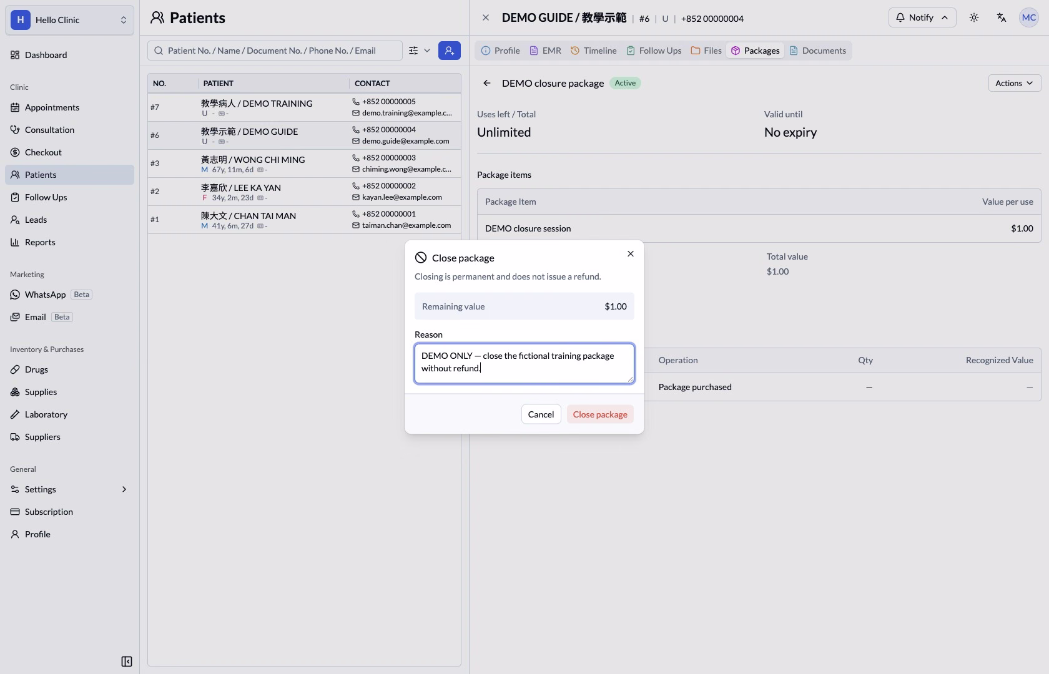Image resolution: width=1049 pixels, height=674 pixels.
Task: Toggle the light/dark theme sun icon
Action: 974,17
